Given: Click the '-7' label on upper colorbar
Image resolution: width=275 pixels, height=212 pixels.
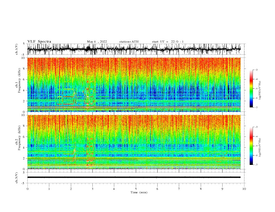Looking at the screenshot, I should [256, 107].
